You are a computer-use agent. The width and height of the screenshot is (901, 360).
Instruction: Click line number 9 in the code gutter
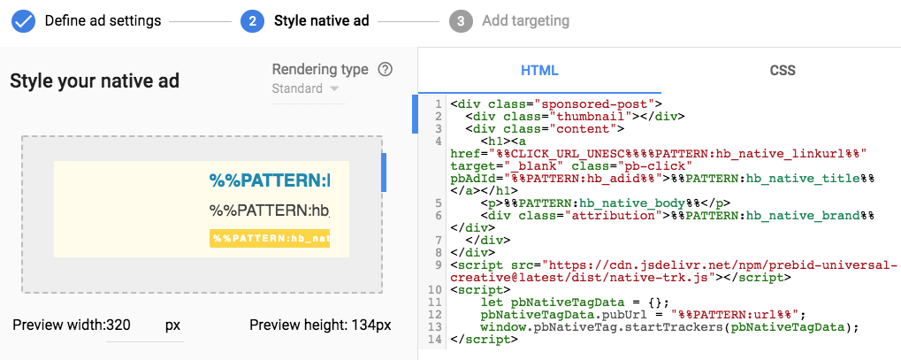click(438, 264)
